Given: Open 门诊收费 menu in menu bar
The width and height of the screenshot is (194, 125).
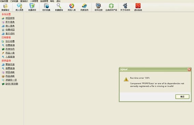Looking at the screenshot, I should click(x=14, y=1).
